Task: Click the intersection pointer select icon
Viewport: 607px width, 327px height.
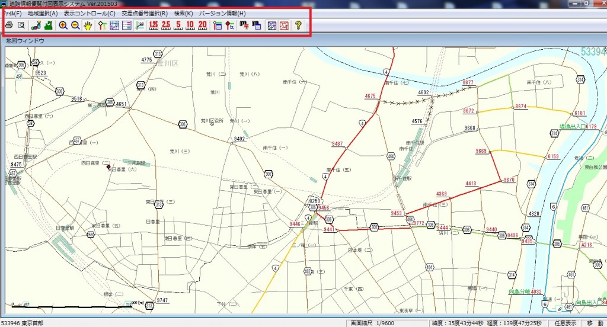Action: click(229, 25)
